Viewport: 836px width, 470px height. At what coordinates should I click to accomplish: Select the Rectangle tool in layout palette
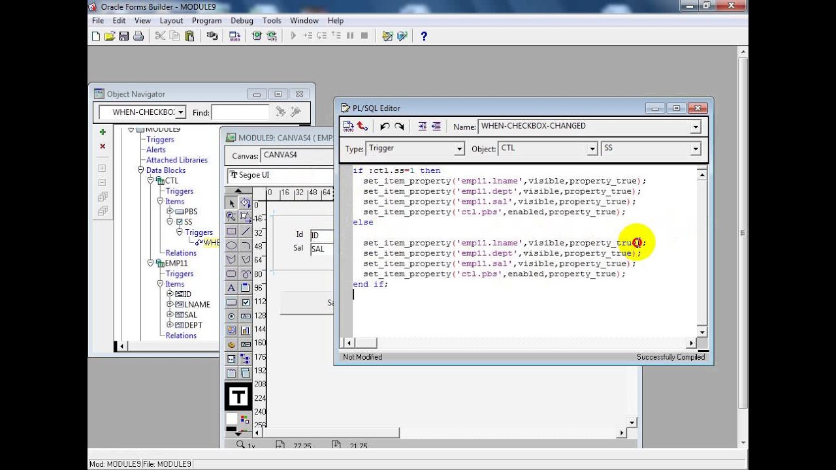click(x=231, y=231)
